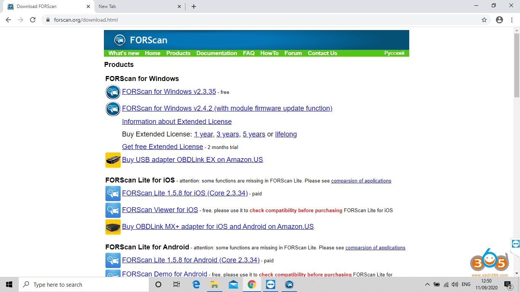Open Mail app from taskbar
The image size is (520, 292).
(233, 284)
